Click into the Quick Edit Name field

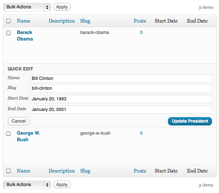click(x=121, y=78)
